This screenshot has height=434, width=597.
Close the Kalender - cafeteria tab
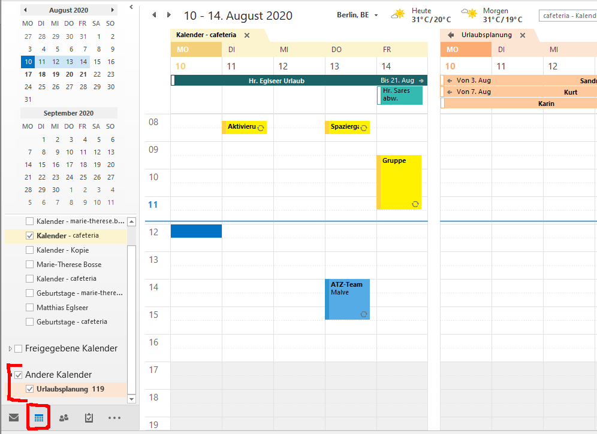[x=246, y=35]
